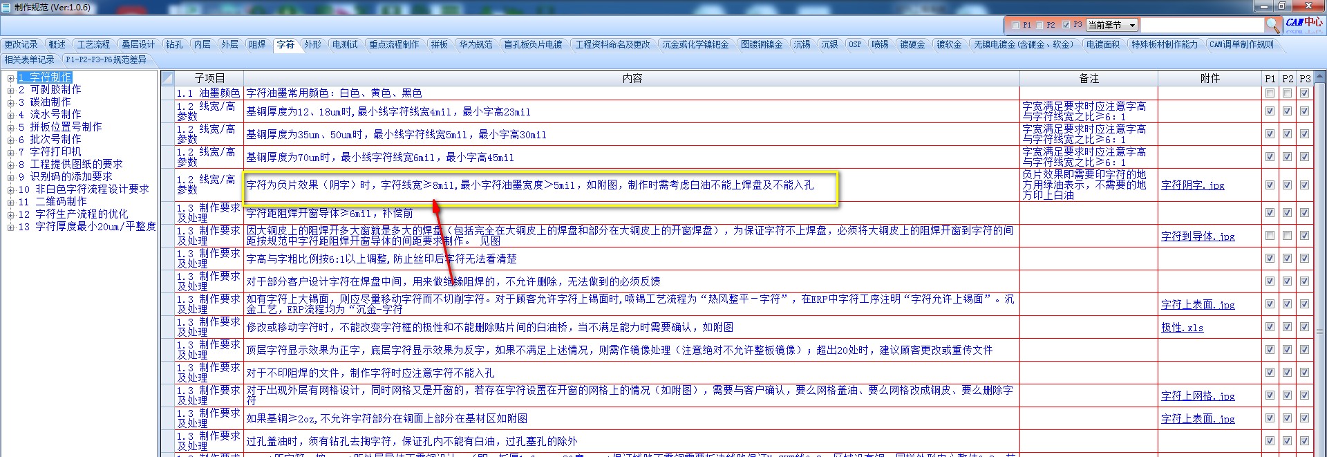Expand the 4 流水号制作 tree node
The image size is (1327, 457).
10,115
